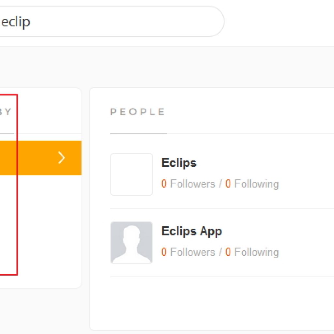Image resolution: width=334 pixels, height=334 pixels.
Task: Open the blank Eclips profile picture
Action: tap(132, 174)
